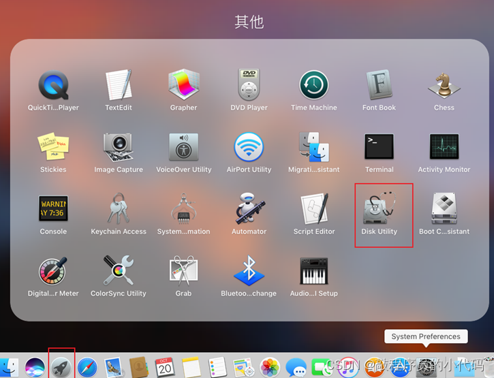Open Migration Assistant
This screenshot has height=378, width=494.
tap(314, 147)
